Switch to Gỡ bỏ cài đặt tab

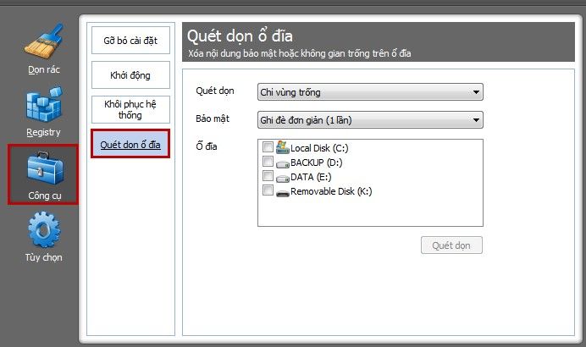coord(130,40)
